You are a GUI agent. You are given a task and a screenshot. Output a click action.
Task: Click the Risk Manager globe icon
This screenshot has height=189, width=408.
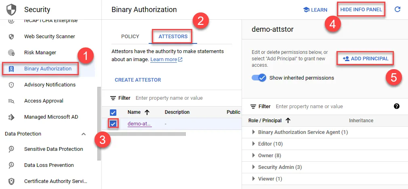pyautogui.click(x=11, y=53)
